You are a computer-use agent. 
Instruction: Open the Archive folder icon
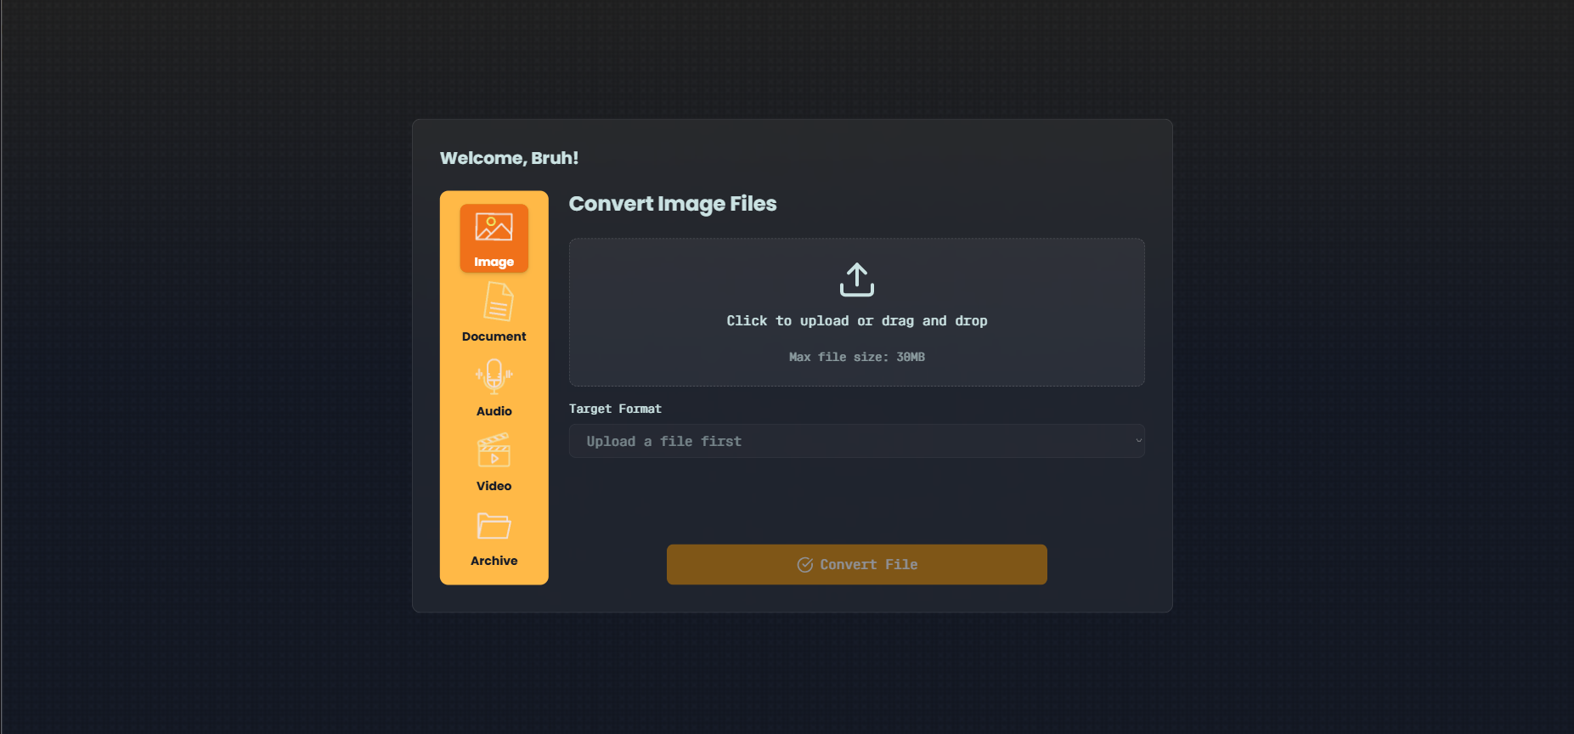tap(494, 526)
